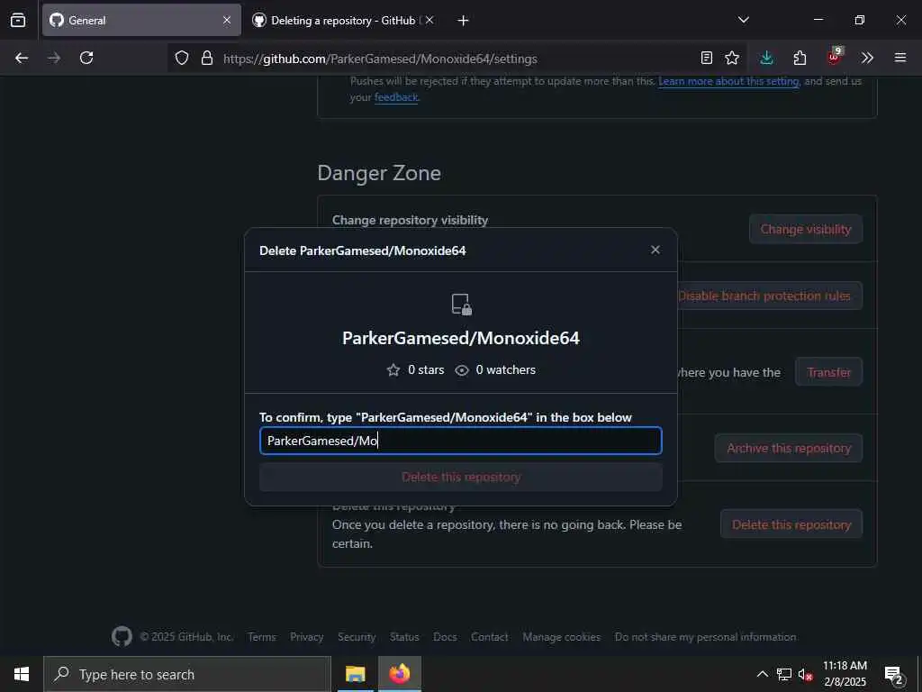Click Disable branch protection rules button

click(770, 296)
